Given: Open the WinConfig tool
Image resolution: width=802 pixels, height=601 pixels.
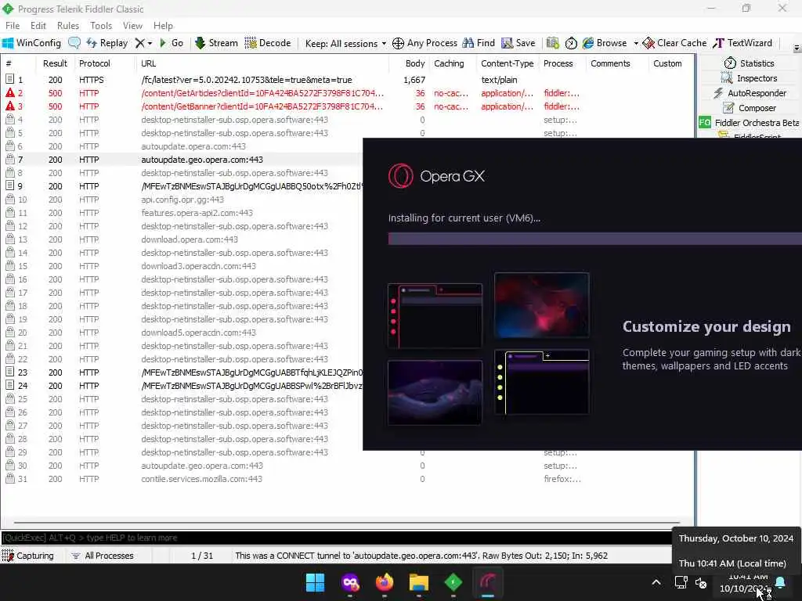Looking at the screenshot, I should 31,43.
